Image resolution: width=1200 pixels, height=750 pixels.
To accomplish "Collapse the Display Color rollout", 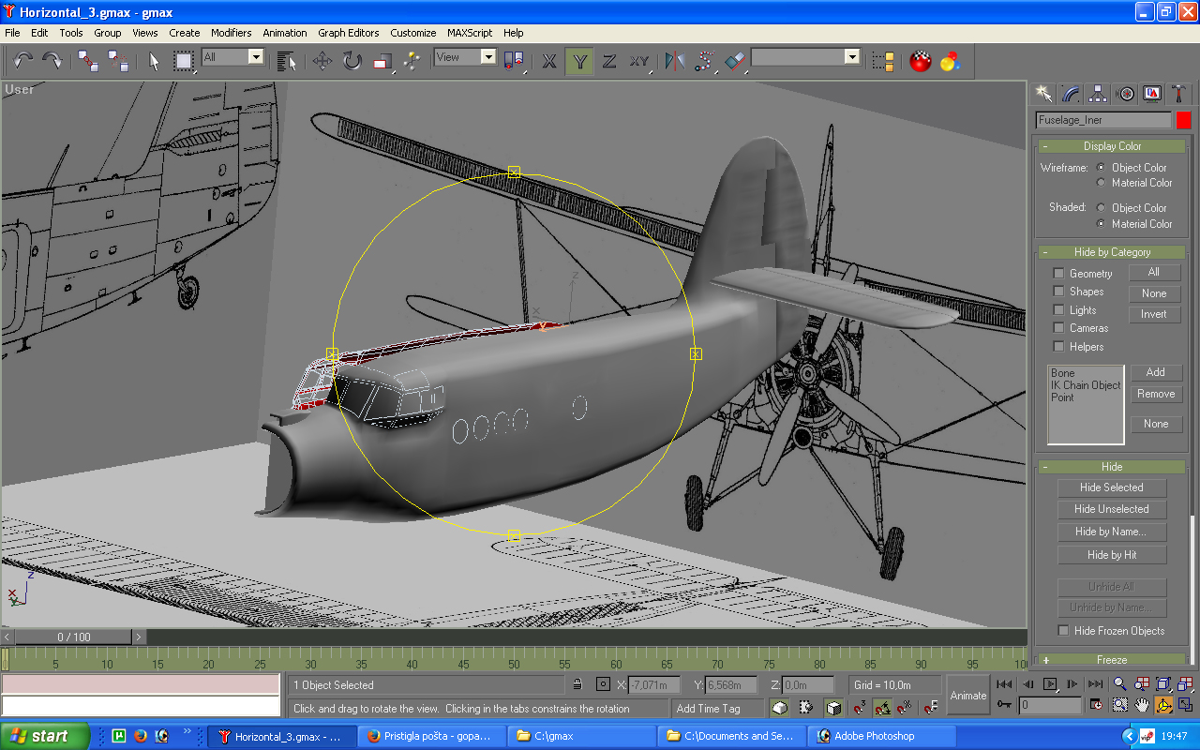I will click(1112, 146).
